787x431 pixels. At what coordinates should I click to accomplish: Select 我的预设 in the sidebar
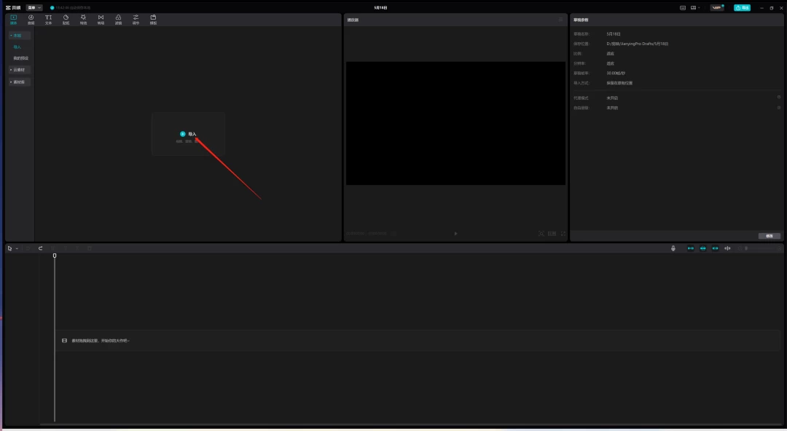click(20, 58)
